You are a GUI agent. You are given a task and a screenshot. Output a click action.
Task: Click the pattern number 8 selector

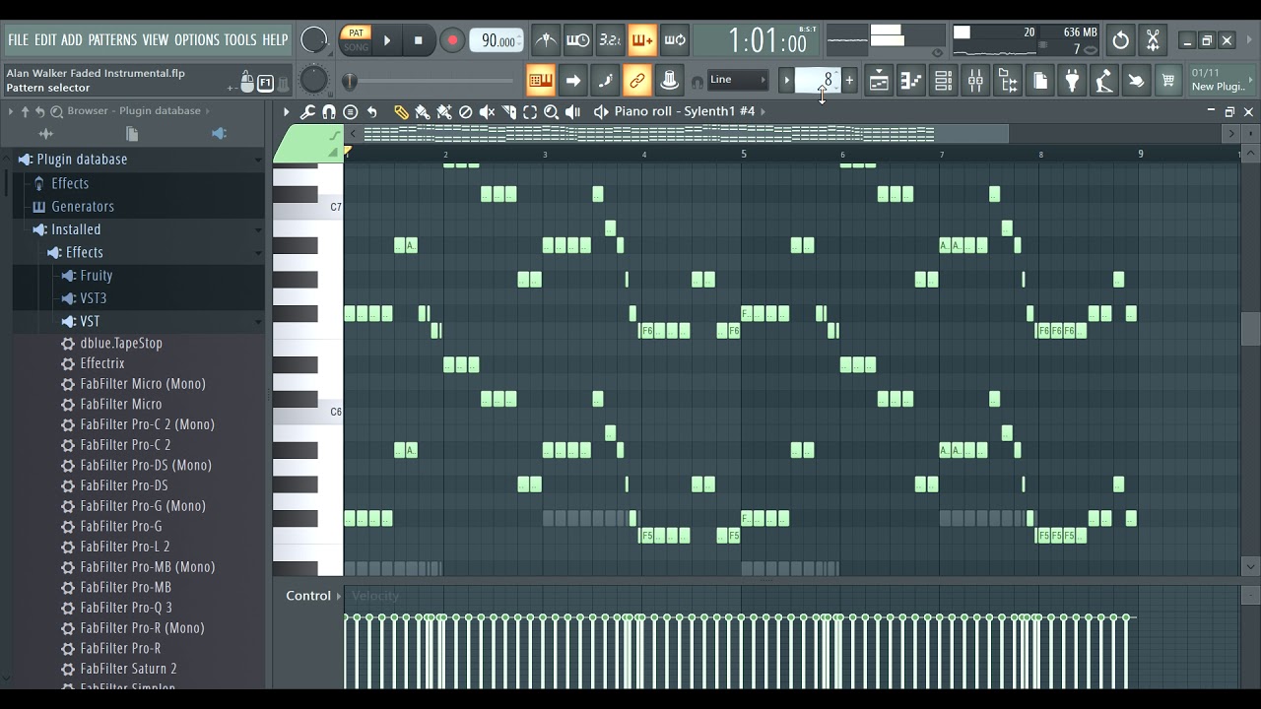point(817,80)
